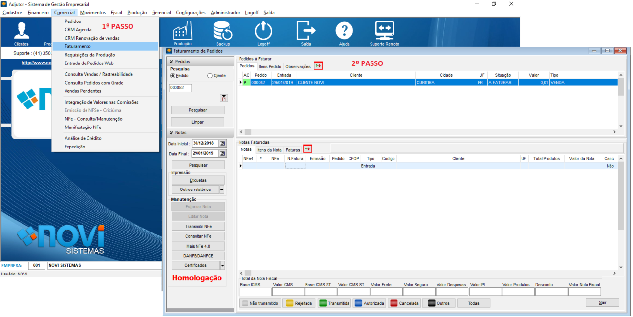The image size is (633, 317).
Task: Click the Limpar button
Action: click(x=197, y=122)
